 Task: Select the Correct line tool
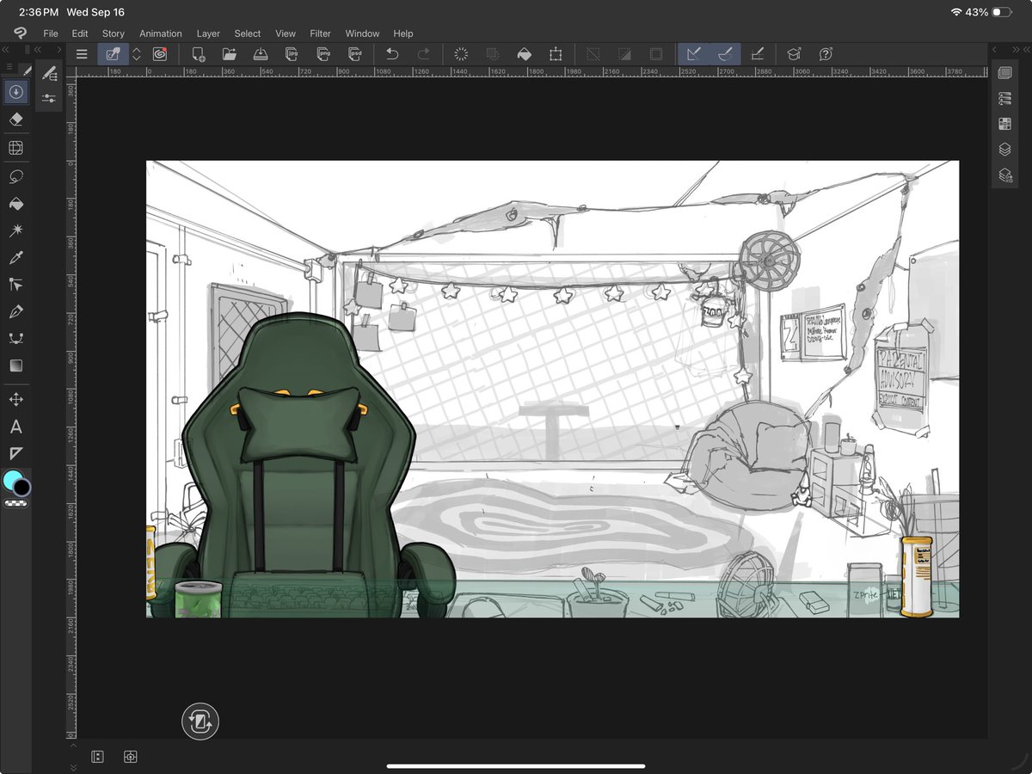[x=15, y=338]
